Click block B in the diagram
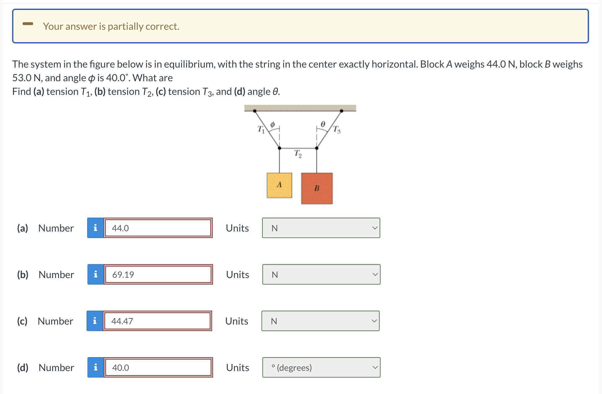 (x=316, y=188)
